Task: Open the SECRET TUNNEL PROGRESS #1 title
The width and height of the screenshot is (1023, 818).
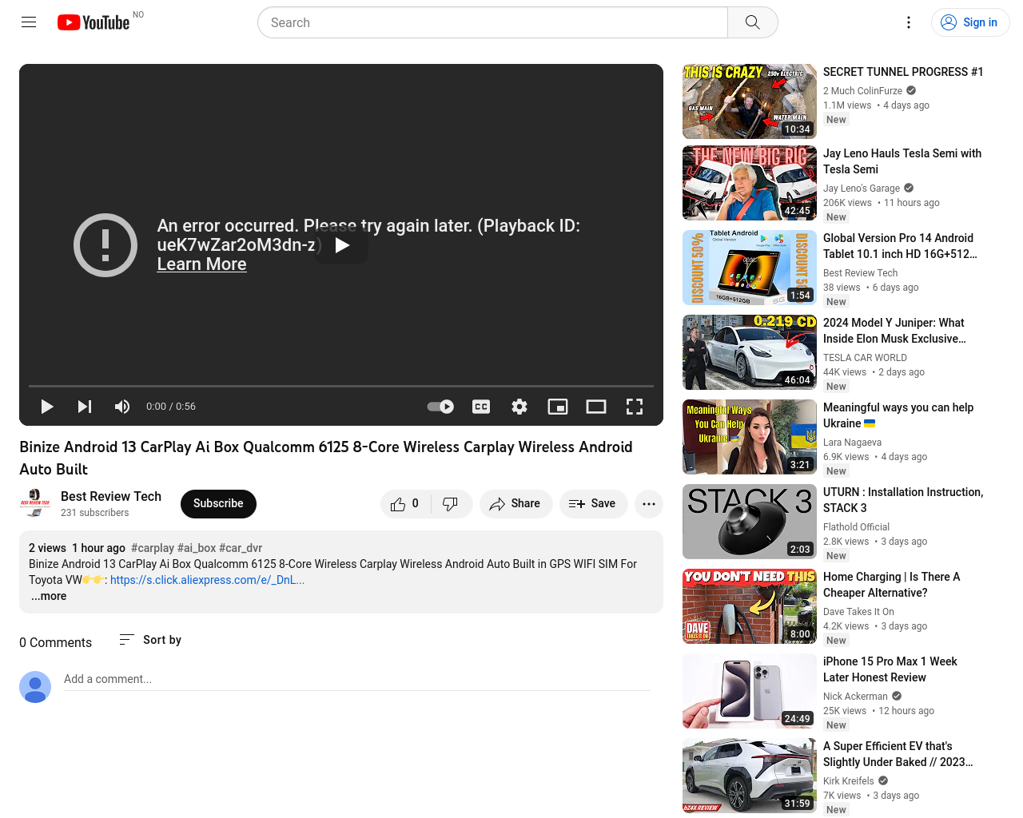Action: tap(903, 72)
